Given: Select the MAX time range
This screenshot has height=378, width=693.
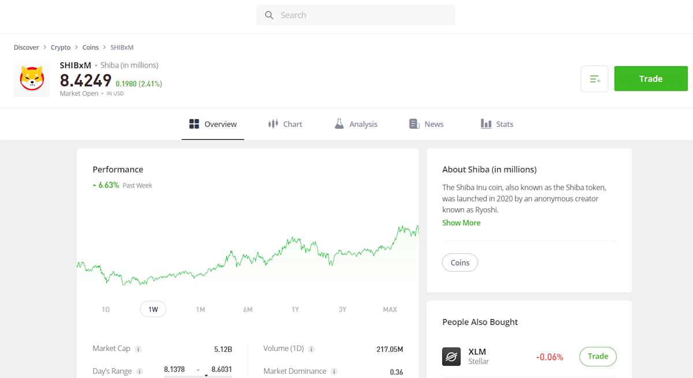Looking at the screenshot, I should point(390,309).
